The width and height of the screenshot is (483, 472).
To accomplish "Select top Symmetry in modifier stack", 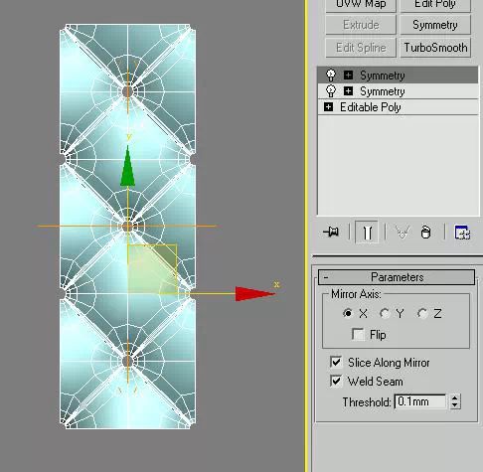I will coord(398,76).
